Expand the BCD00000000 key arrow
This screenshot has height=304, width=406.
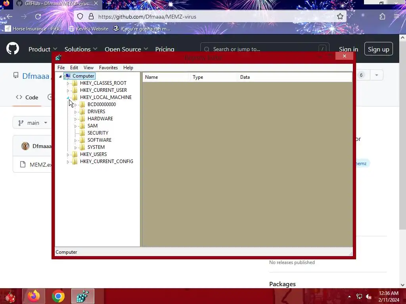click(x=75, y=105)
